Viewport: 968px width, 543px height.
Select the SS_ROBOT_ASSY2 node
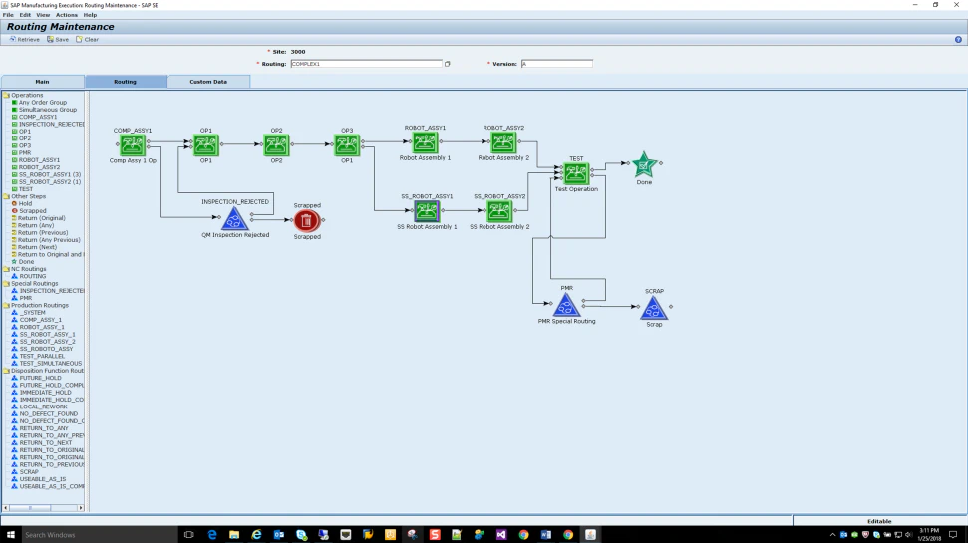click(x=498, y=211)
